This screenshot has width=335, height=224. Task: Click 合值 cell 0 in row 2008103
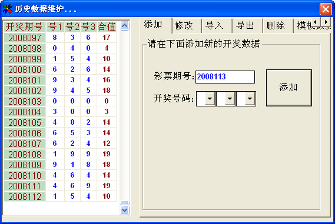point(107,101)
